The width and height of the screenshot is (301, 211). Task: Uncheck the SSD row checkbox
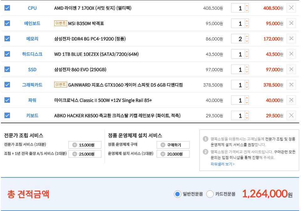(7, 69)
